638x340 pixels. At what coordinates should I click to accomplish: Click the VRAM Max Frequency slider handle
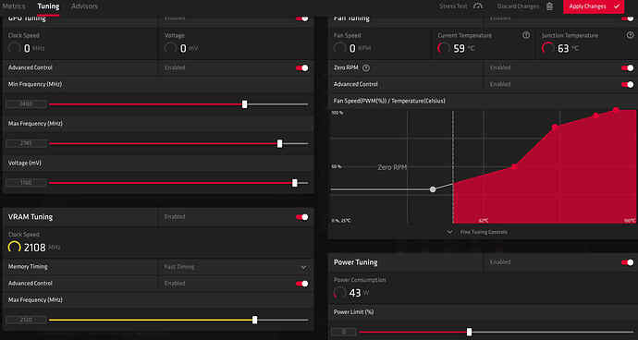coord(254,320)
